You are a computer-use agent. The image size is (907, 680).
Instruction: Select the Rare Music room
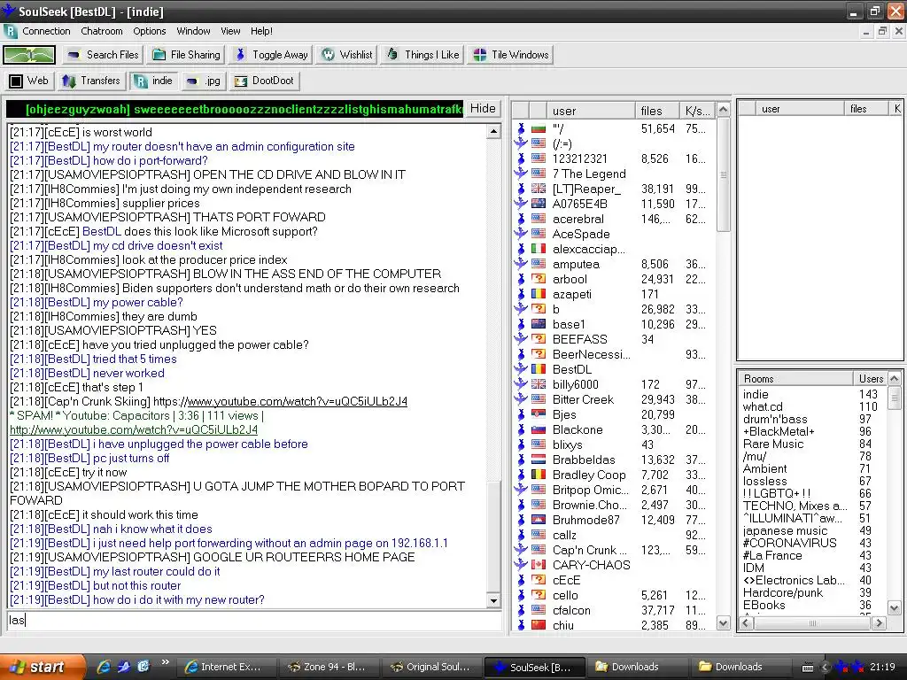coord(772,444)
